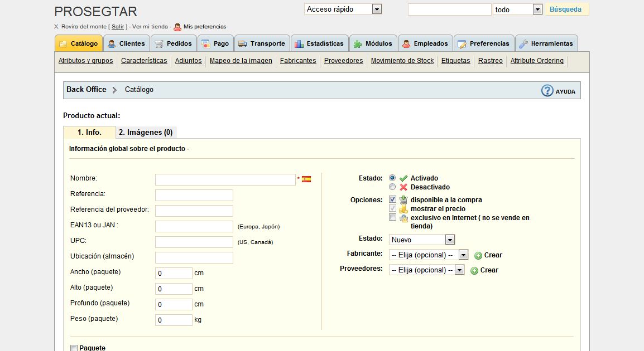Switch to the 1. Info. tab
The height and width of the screenshot is (351, 644).
pos(89,132)
